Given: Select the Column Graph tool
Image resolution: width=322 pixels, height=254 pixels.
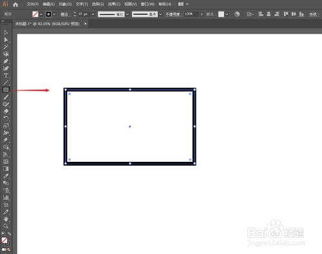Looking at the screenshot, I should [x=6, y=197].
